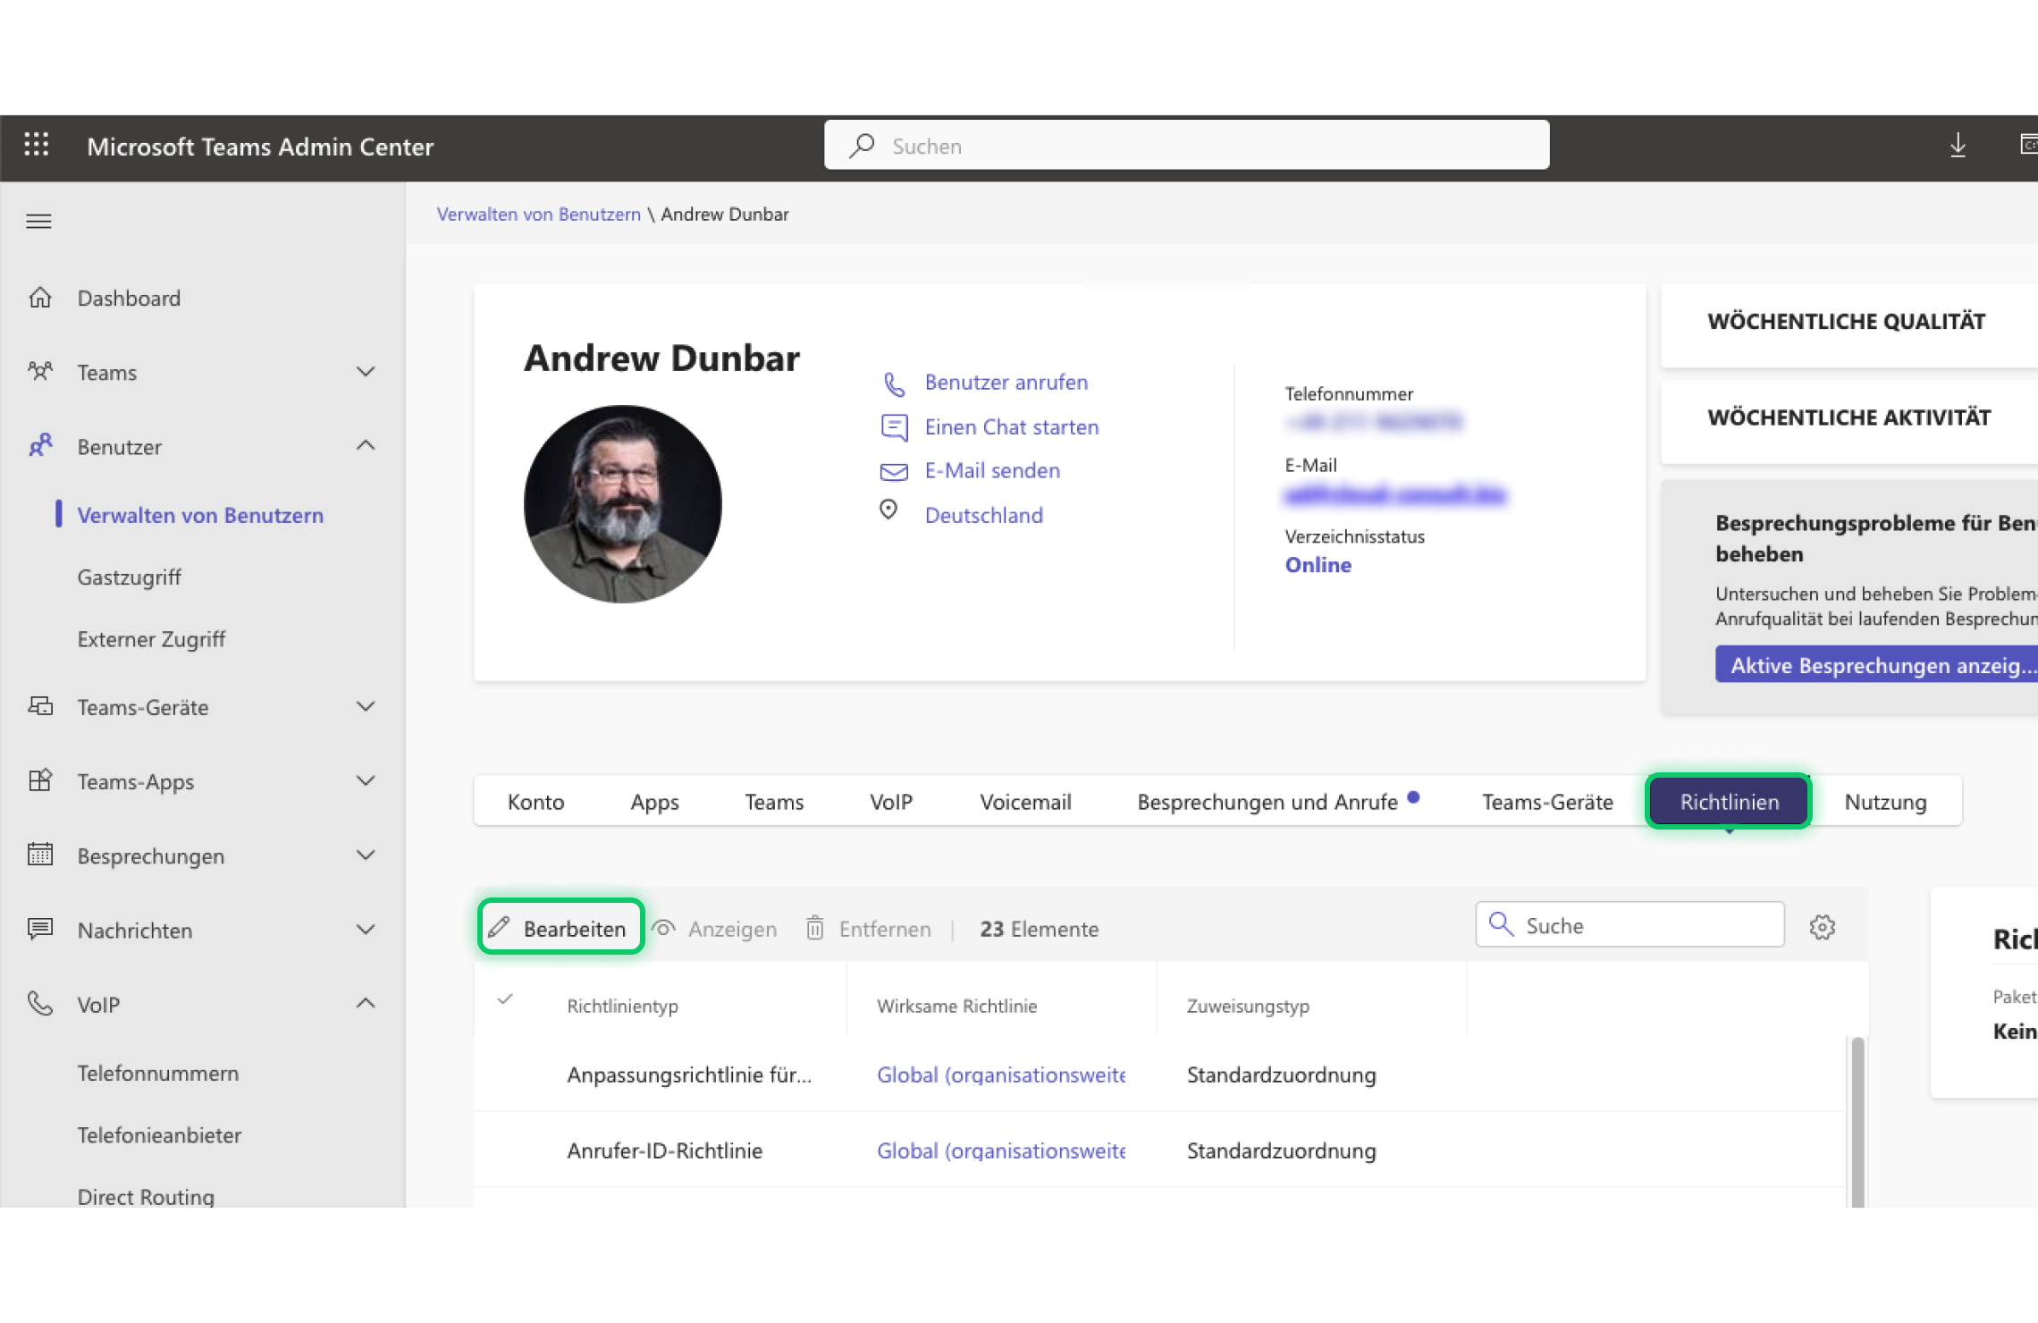Open Externer Zugriff in the sidebar
The image size is (2038, 1323).
click(151, 639)
